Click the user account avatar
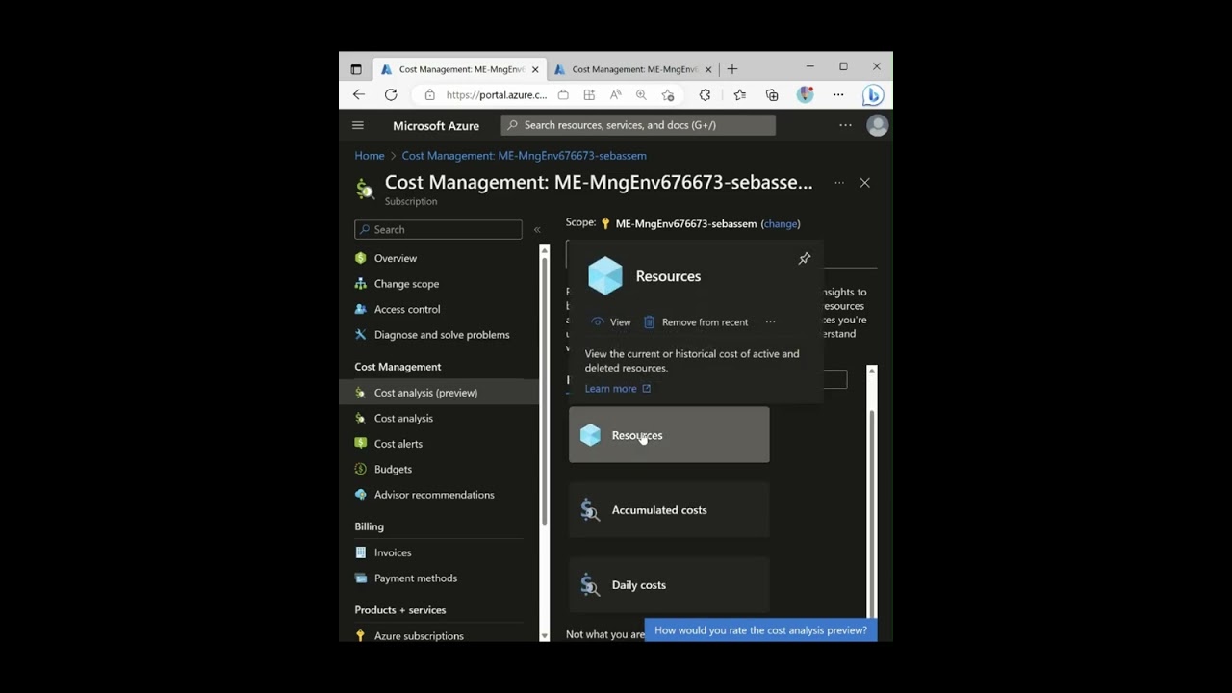 877,125
